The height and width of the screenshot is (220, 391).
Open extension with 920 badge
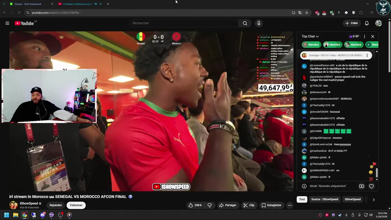pos(324,13)
